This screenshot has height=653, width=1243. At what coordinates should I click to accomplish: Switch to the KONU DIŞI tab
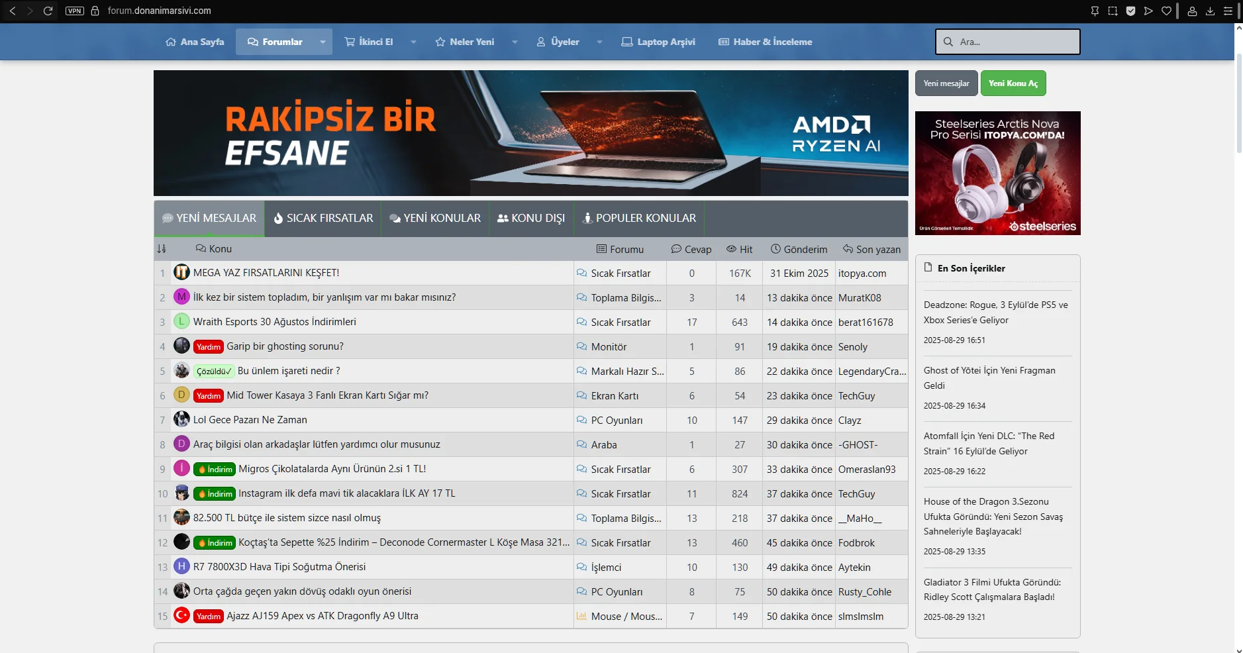531,219
